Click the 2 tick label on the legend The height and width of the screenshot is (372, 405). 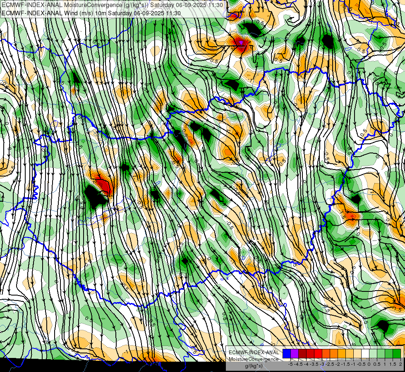coord(400,364)
